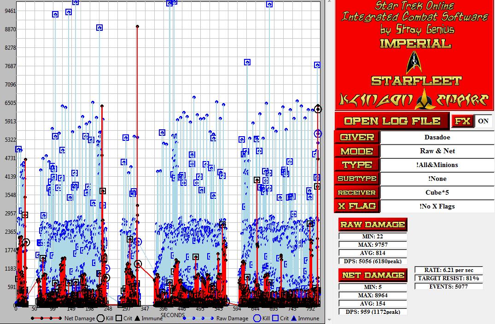Click the Raw Damage blue line legend marker

click(x=198, y=318)
